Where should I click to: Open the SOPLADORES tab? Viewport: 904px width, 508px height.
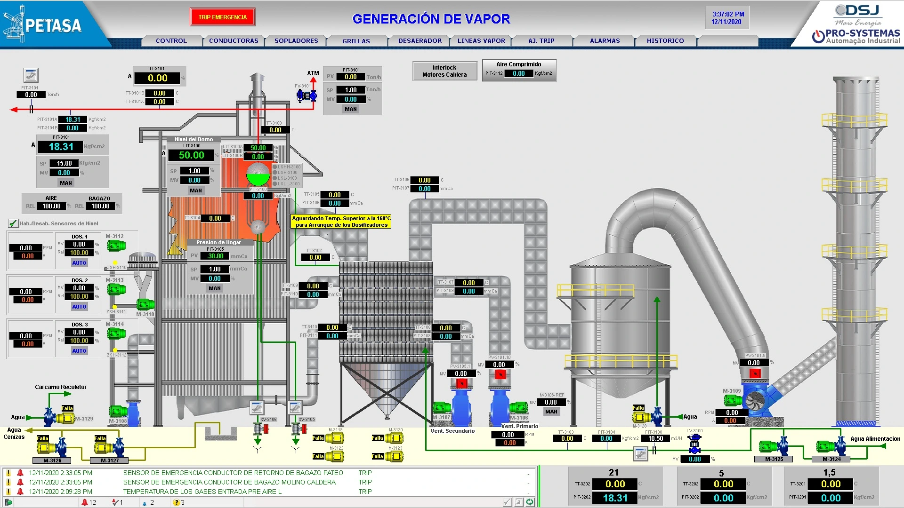pos(296,41)
